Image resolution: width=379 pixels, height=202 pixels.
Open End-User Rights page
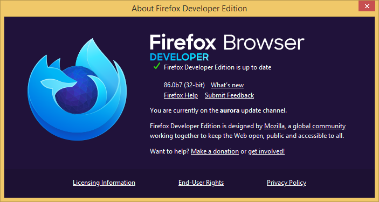point(201,183)
